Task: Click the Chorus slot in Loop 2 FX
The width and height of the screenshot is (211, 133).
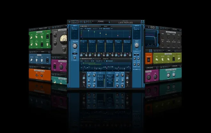Action: pos(110,77)
